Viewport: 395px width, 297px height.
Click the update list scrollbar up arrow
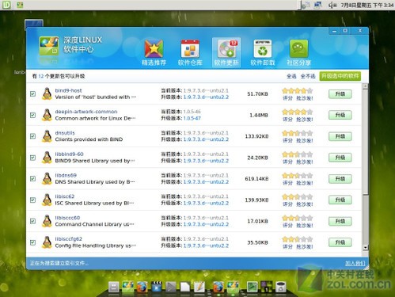[365, 86]
